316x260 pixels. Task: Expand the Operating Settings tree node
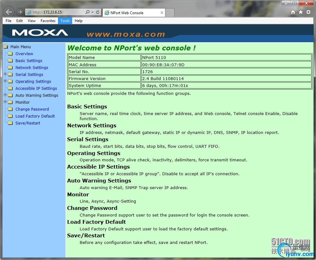click(5, 81)
